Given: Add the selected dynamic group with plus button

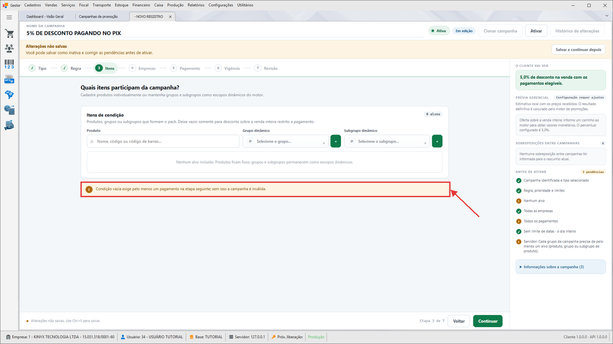Looking at the screenshot, I should pos(336,141).
